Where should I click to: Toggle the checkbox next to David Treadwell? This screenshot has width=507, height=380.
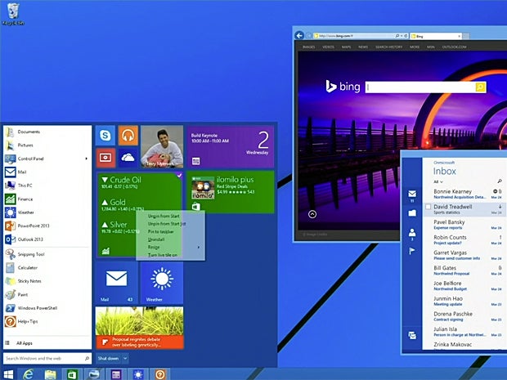point(428,207)
